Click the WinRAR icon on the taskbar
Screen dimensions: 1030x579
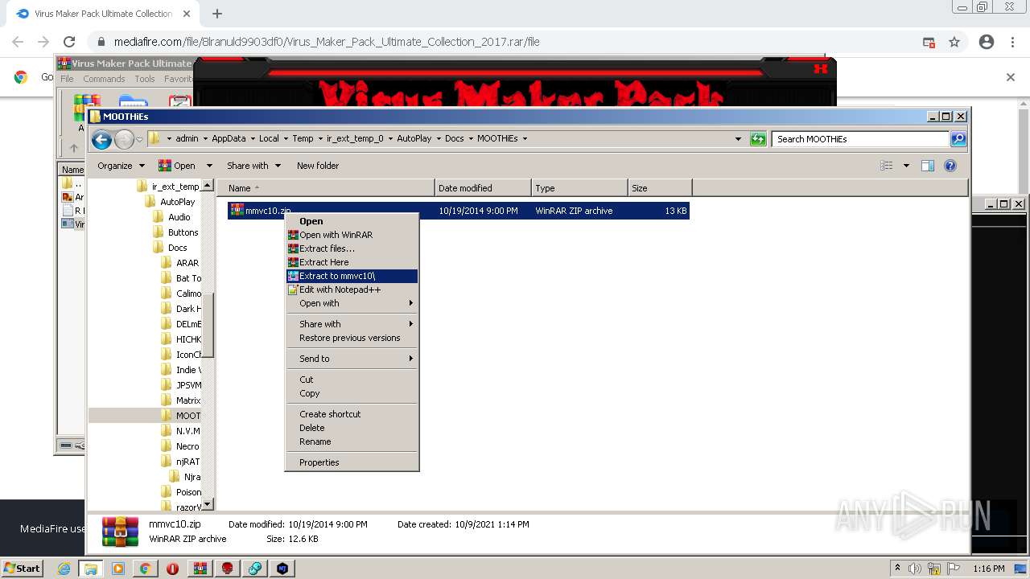(200, 569)
